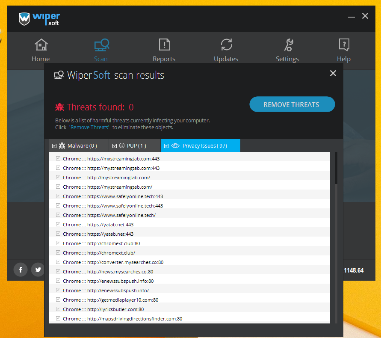Open the Settings navigation label

(x=287, y=59)
